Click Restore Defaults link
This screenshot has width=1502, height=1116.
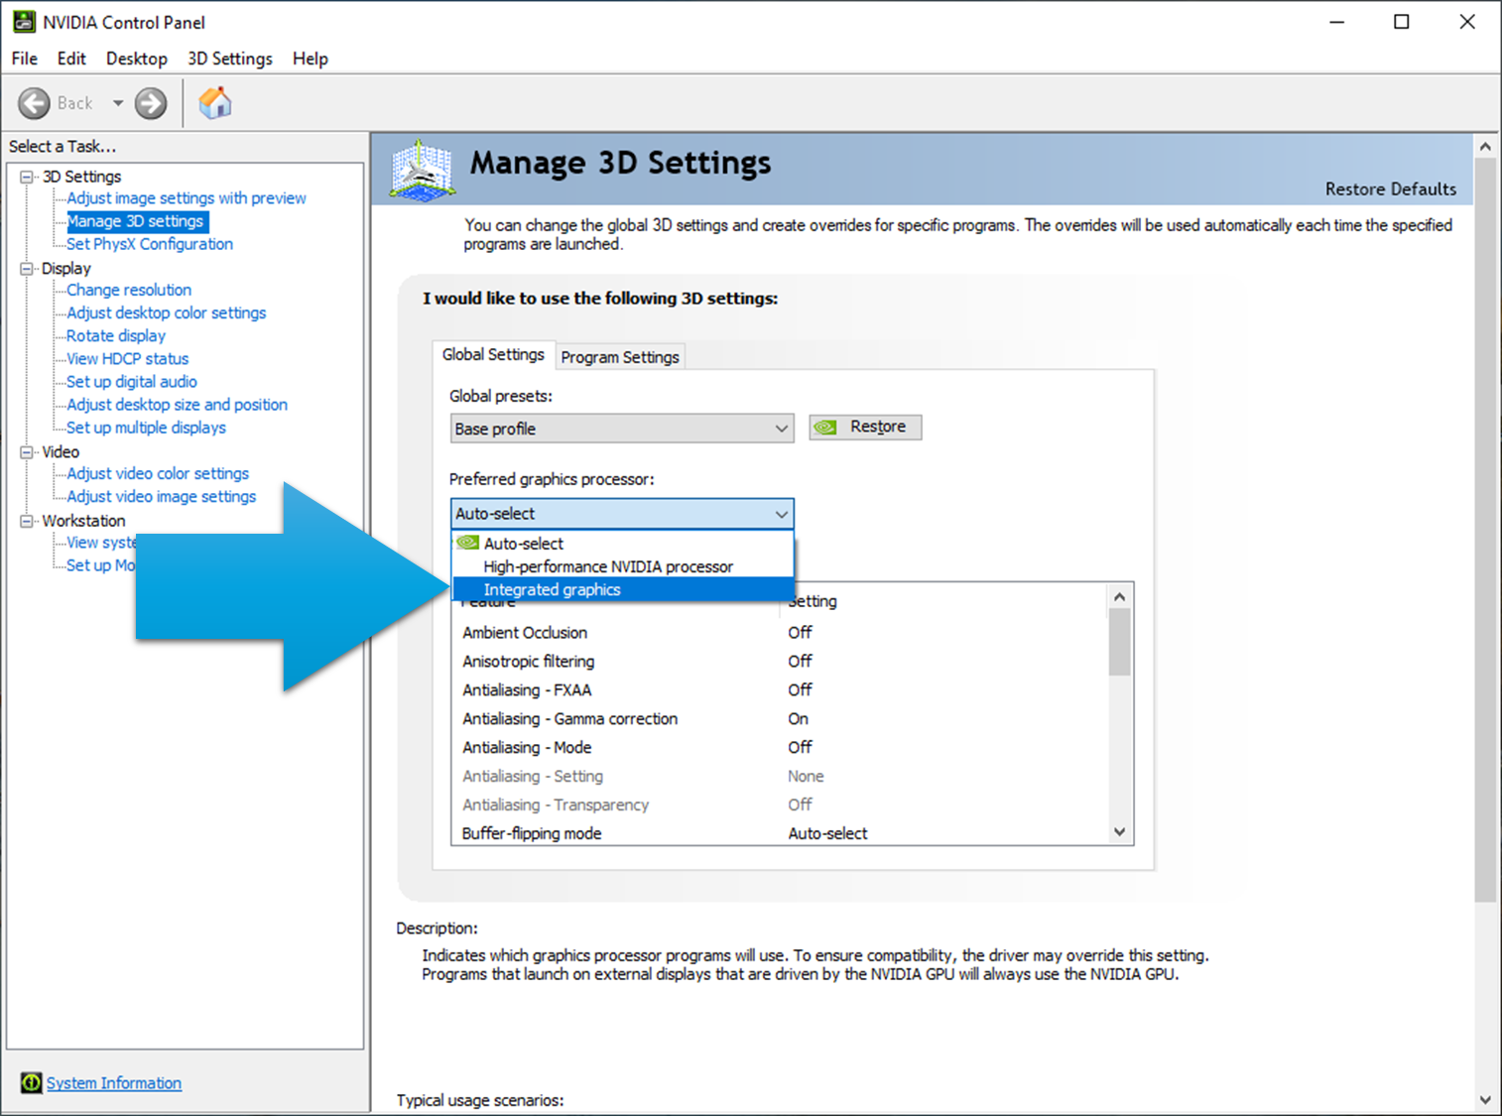click(1390, 188)
